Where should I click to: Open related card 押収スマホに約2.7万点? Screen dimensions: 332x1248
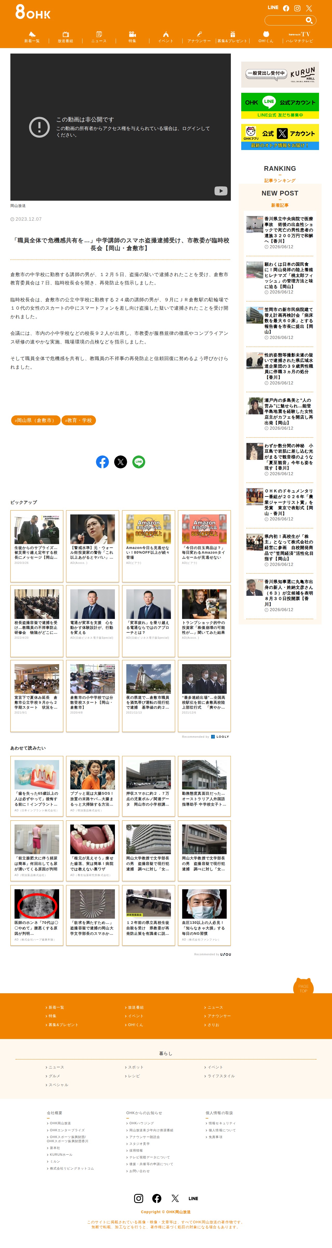point(148,786)
